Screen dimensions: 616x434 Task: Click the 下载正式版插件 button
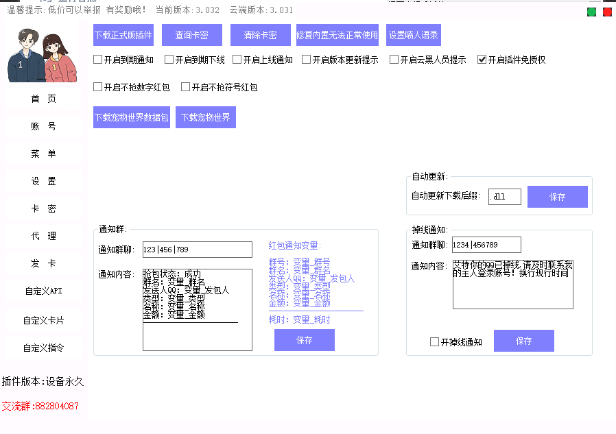(123, 34)
